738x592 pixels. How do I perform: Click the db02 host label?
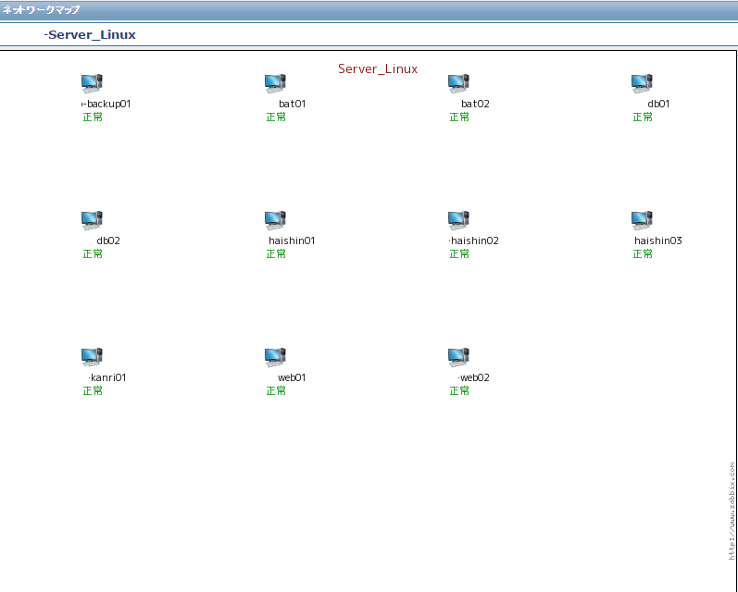[108, 240]
